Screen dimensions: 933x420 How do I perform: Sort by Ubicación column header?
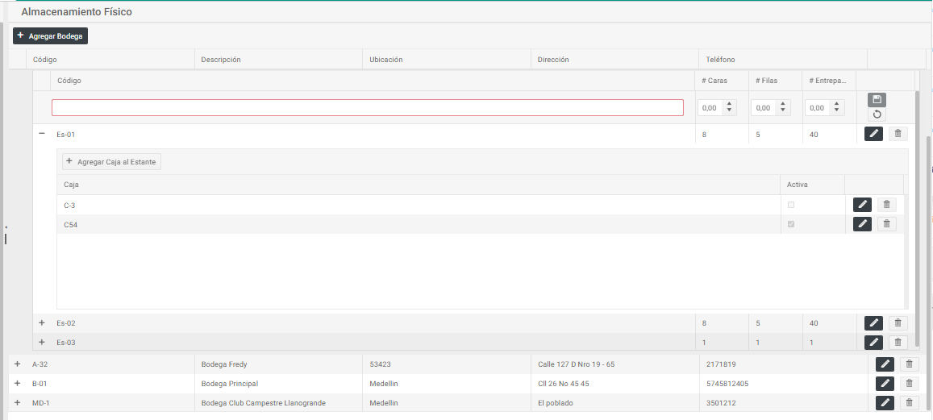click(385, 60)
